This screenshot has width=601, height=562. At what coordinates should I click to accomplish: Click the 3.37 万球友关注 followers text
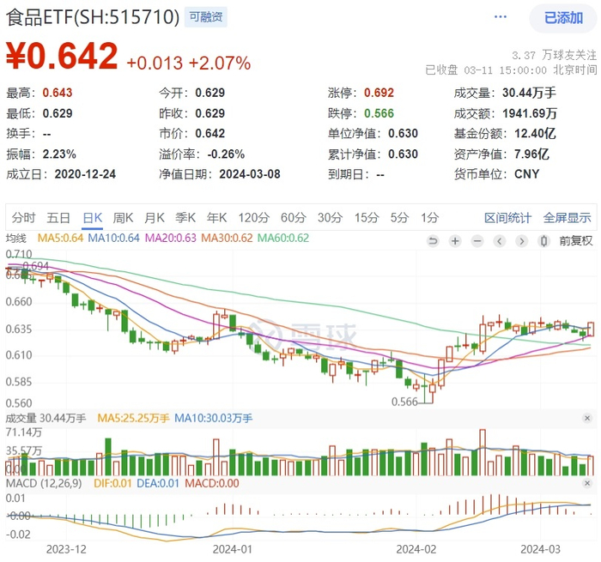coord(555,56)
